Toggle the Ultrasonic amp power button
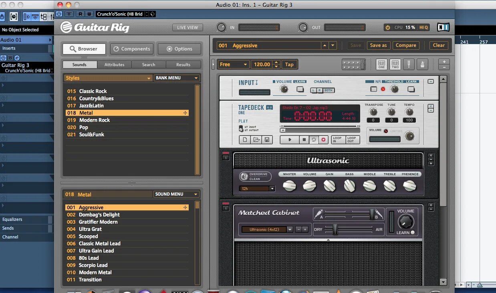 tap(226, 157)
